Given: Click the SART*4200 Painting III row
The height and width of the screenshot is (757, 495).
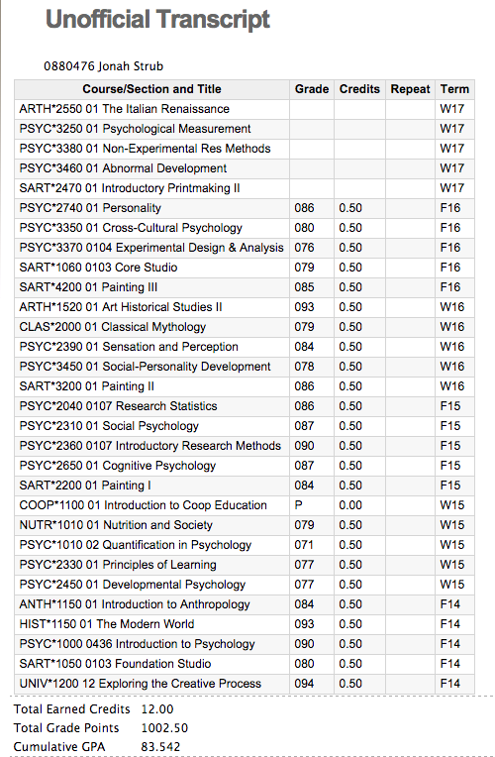Looking at the screenshot, I should (245, 287).
